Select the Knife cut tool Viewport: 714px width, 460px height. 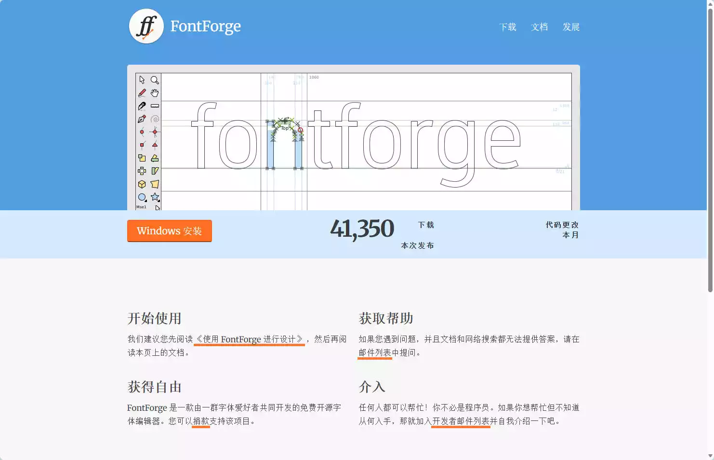[142, 106]
